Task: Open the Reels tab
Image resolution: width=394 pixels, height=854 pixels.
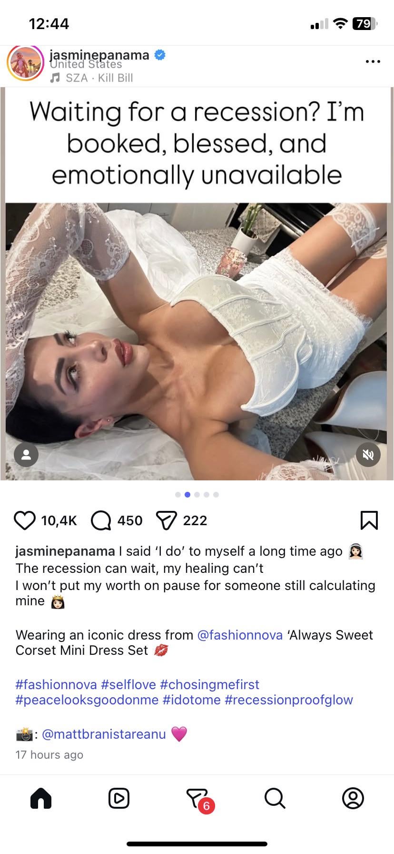Action: [118, 798]
